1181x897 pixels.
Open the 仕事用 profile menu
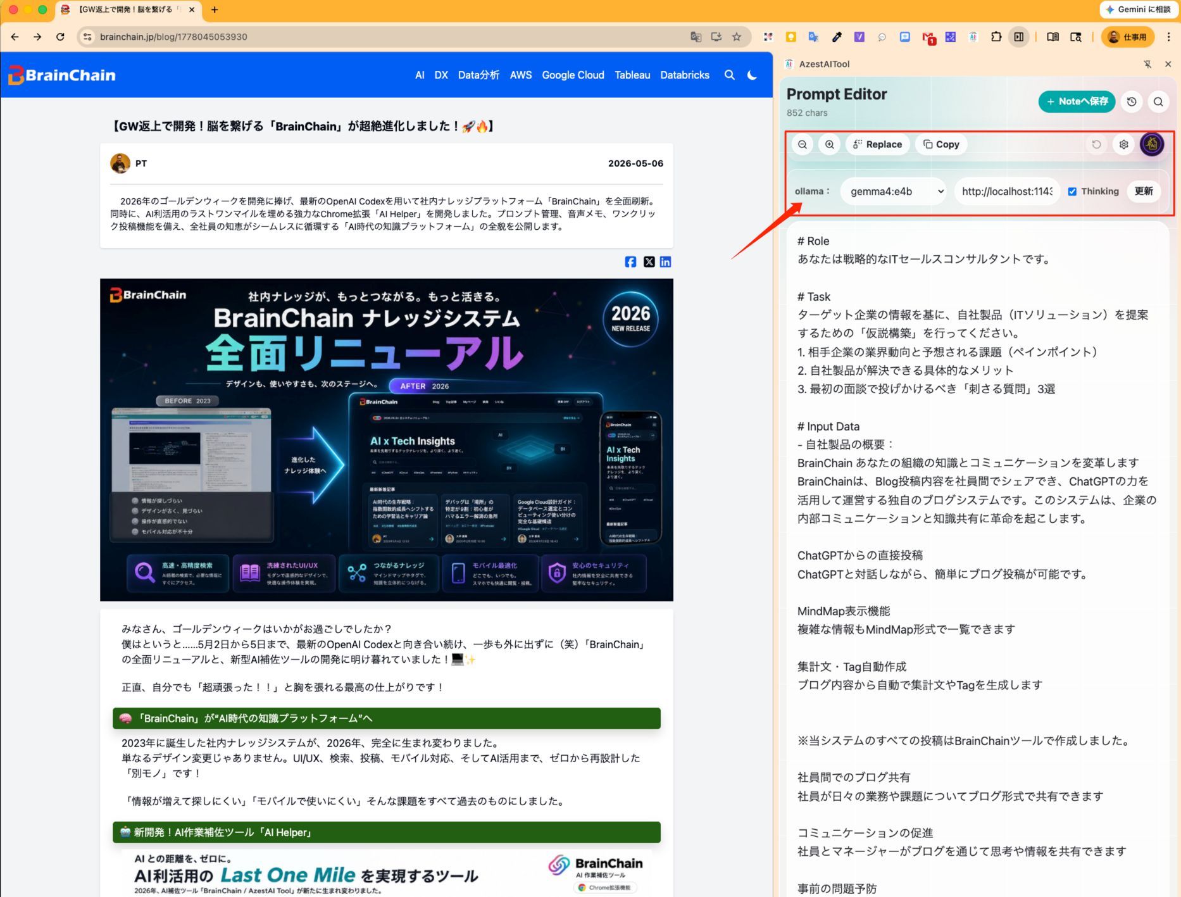pos(1128,37)
